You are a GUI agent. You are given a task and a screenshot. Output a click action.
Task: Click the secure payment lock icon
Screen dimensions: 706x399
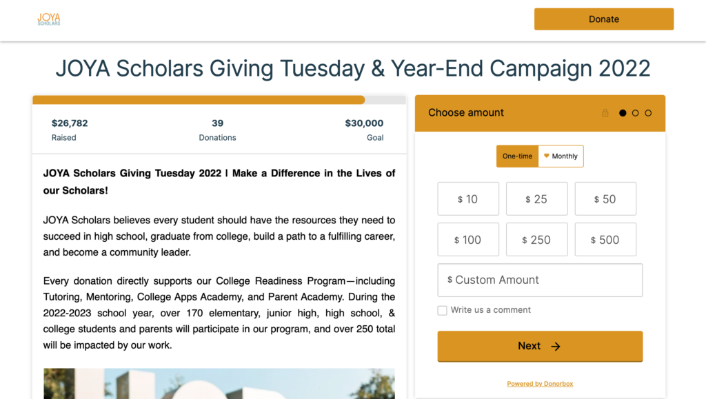[x=605, y=112]
